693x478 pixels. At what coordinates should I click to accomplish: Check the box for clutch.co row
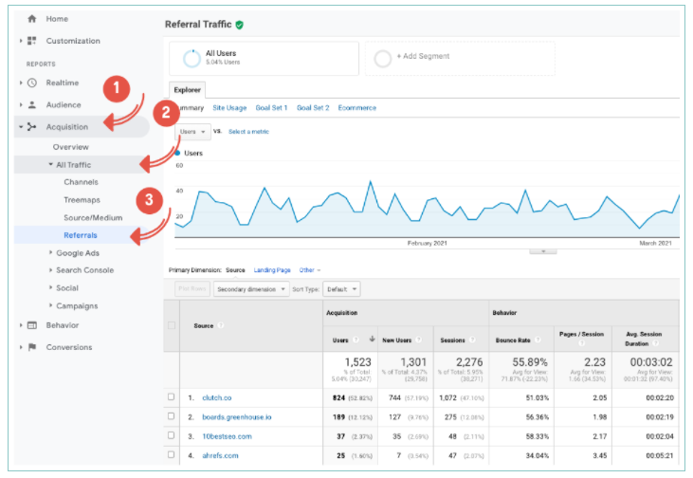(171, 397)
